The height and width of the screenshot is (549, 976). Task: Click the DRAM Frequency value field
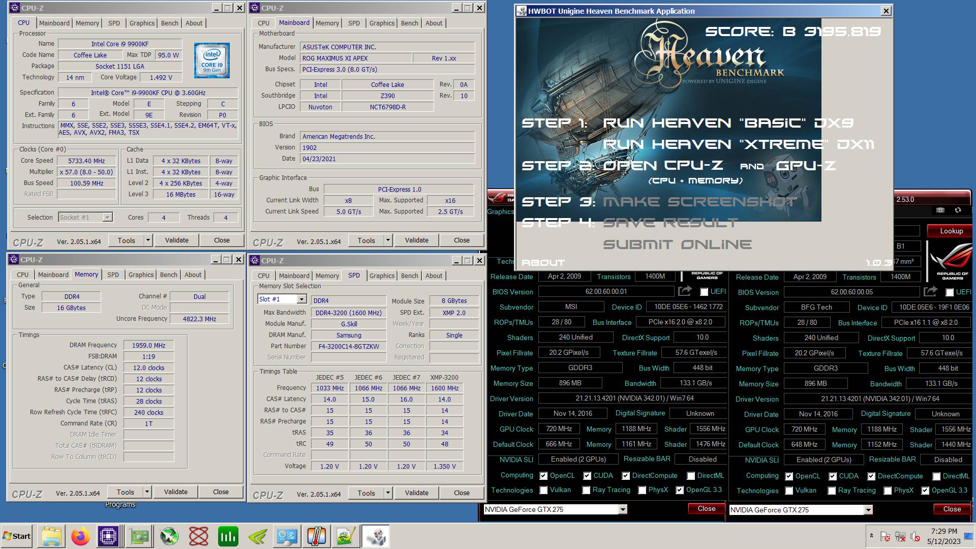(148, 345)
